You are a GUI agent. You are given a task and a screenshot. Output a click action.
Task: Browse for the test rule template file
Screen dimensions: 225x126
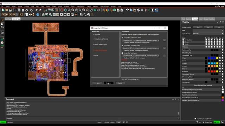pos(165,56)
